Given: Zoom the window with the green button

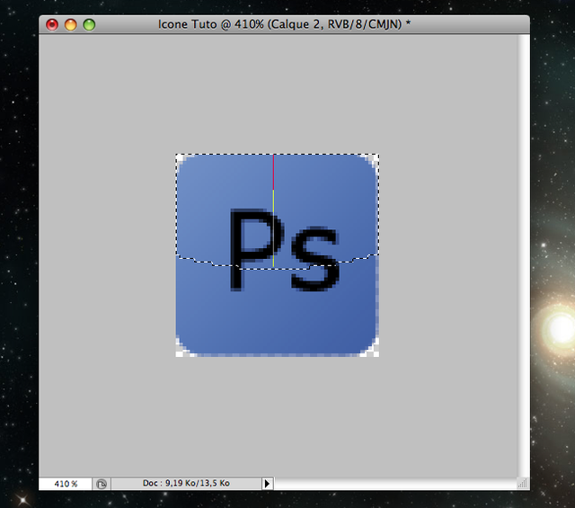Looking at the screenshot, I should [x=89, y=24].
